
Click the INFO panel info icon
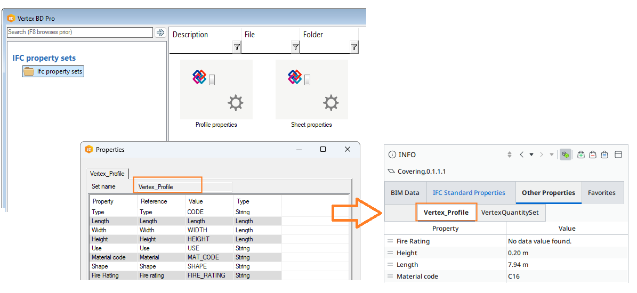(392, 154)
